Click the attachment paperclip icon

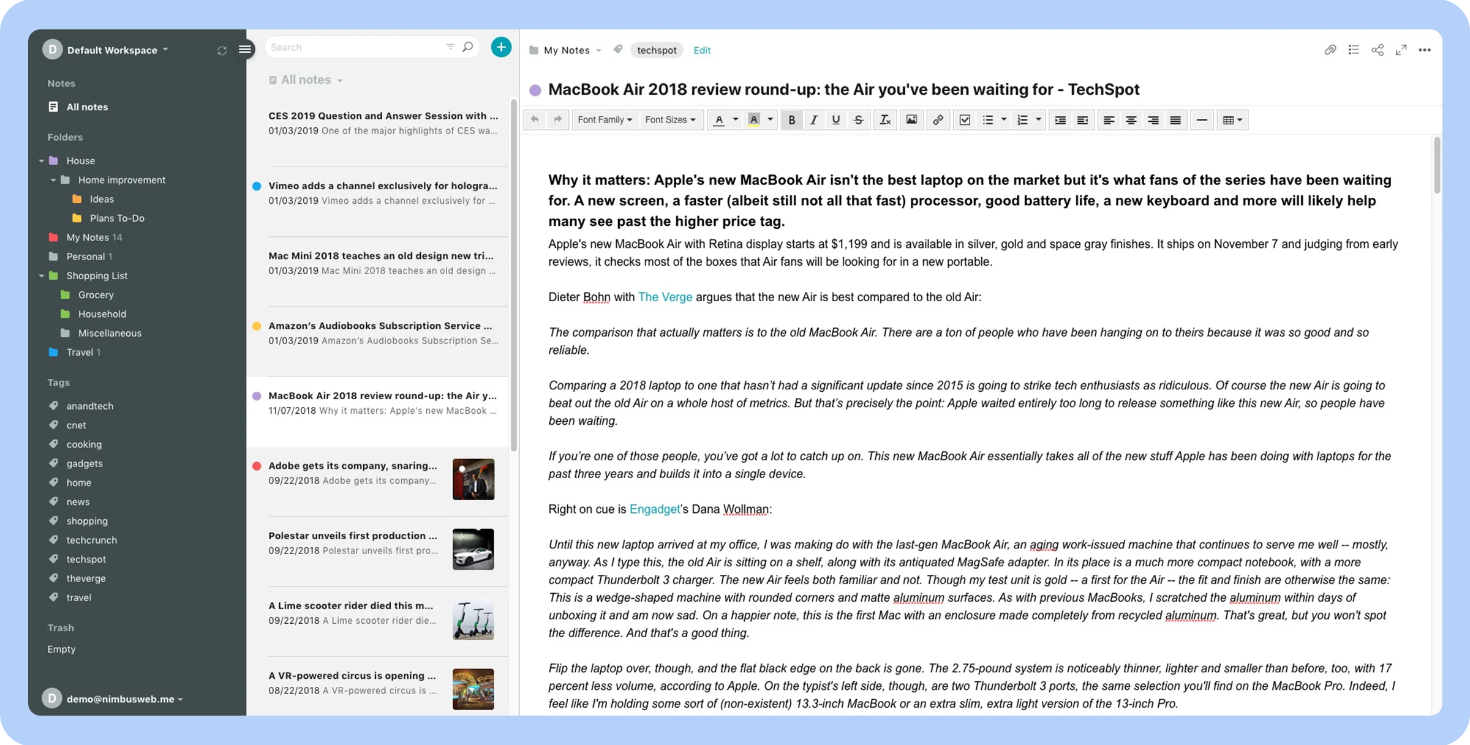[1330, 50]
